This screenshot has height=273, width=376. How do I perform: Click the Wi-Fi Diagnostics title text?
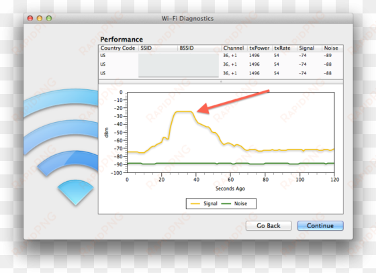coord(187,18)
